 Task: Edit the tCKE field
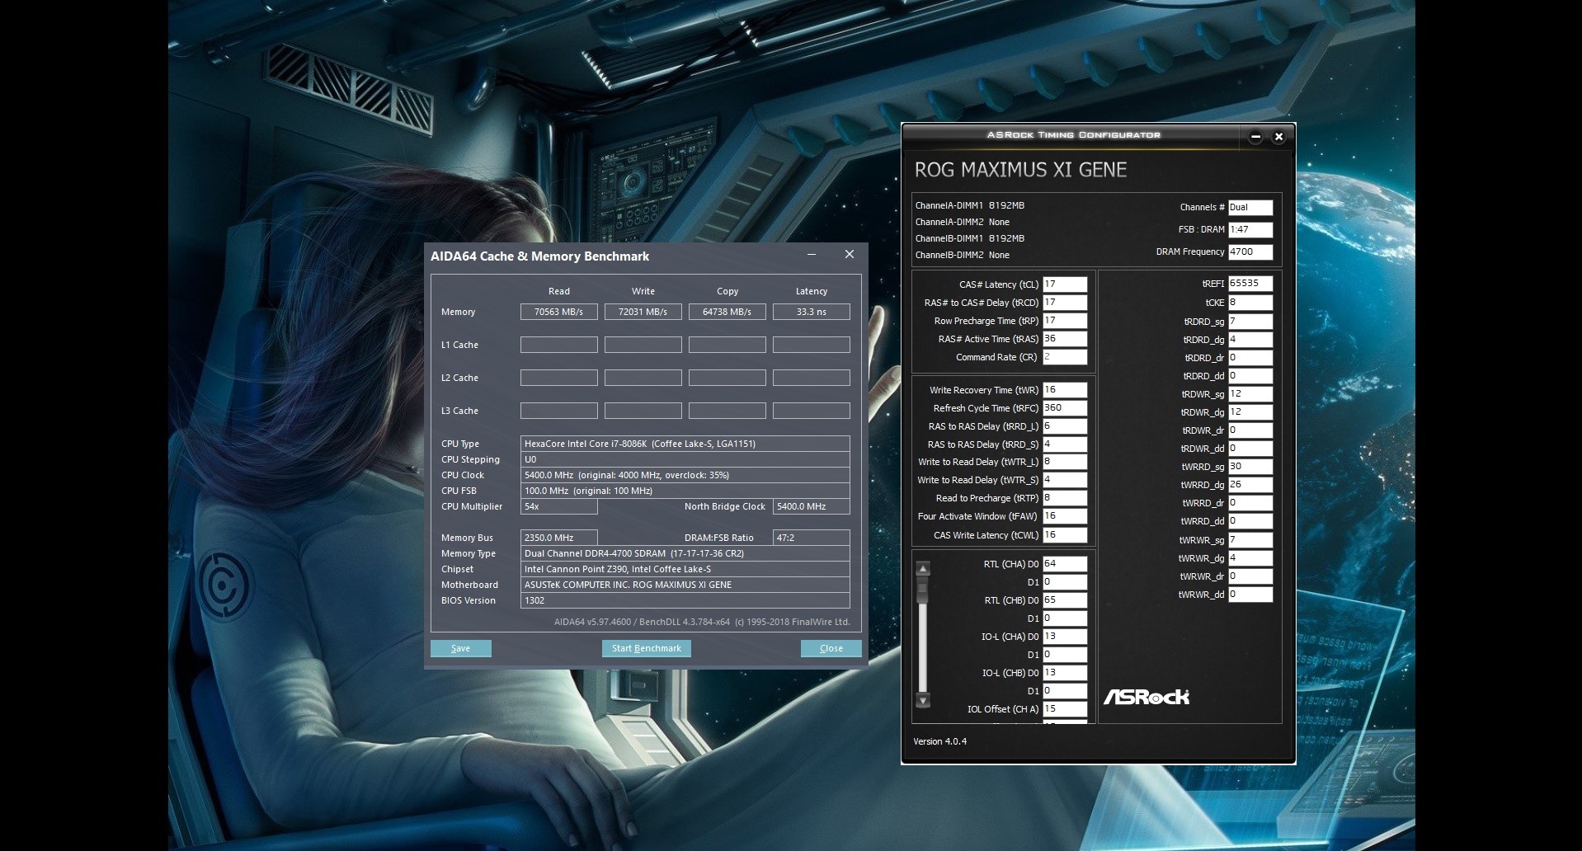[1250, 303]
